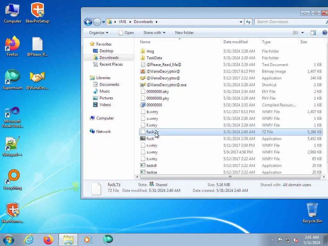The image size is (328, 246).
Task: Select the BkavHome desktop icon
Action: pyautogui.click(x=12, y=213)
